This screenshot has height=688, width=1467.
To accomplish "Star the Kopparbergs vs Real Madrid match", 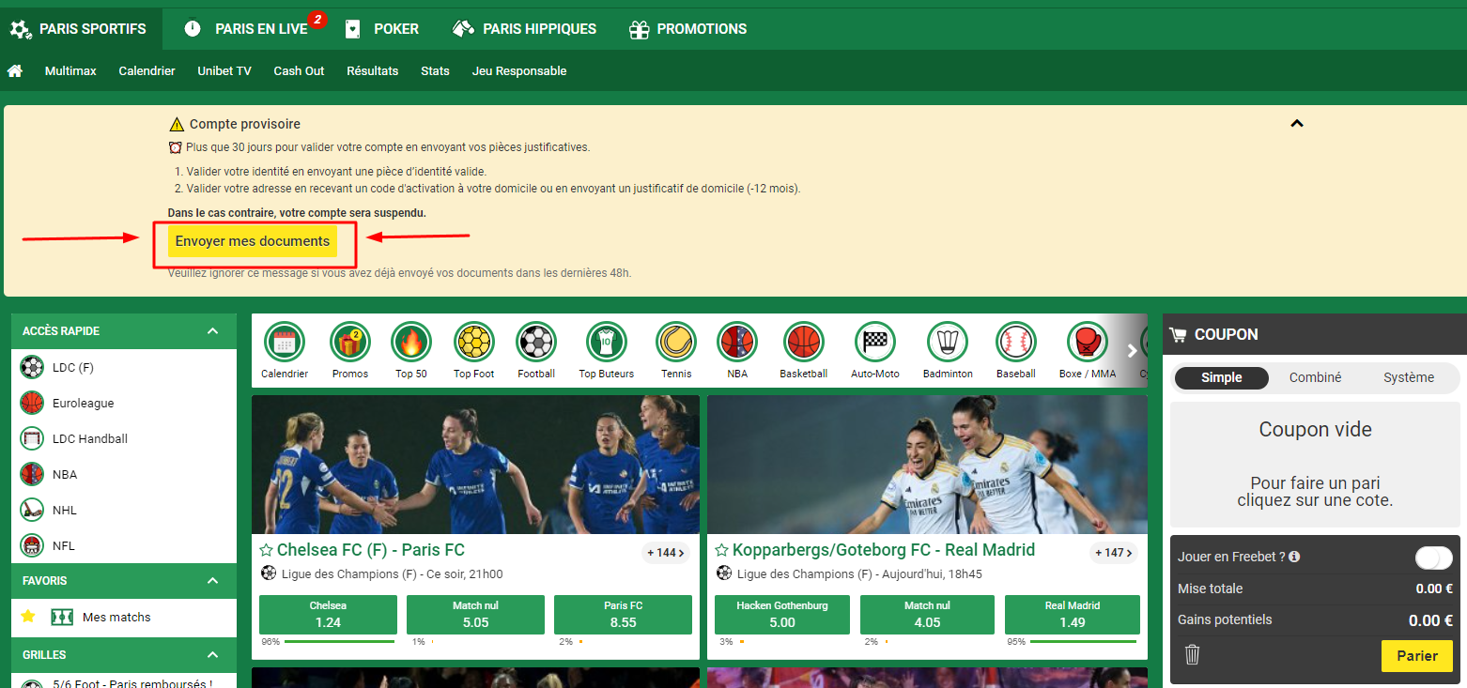I will tap(721, 550).
